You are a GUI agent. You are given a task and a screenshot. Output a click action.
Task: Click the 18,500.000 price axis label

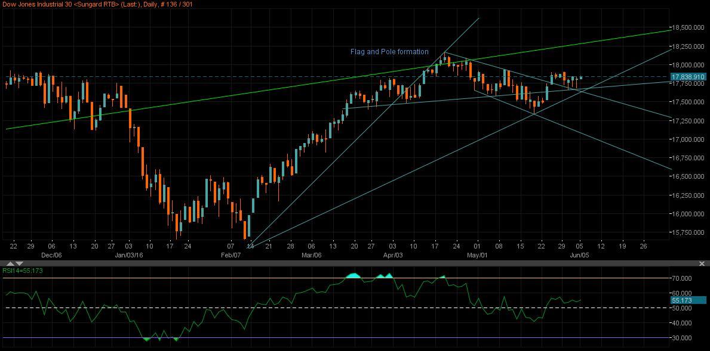pos(687,26)
